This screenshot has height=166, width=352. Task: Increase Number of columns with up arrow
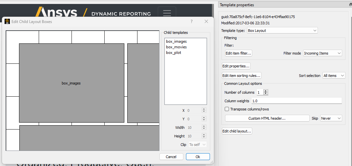point(266,91)
